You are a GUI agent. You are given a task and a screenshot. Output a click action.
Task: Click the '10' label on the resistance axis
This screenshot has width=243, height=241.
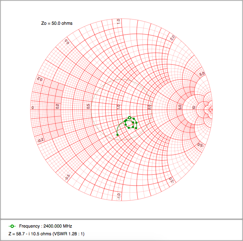click(194, 107)
